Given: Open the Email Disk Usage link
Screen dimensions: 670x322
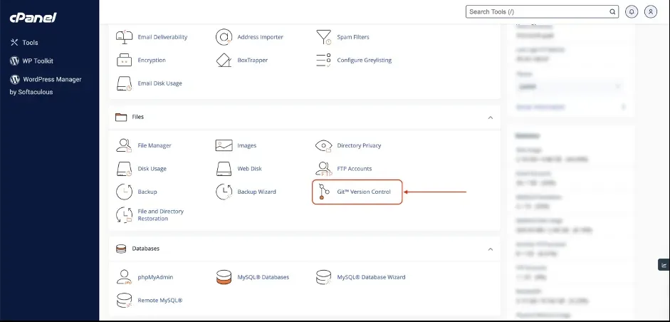Looking at the screenshot, I should tap(159, 83).
